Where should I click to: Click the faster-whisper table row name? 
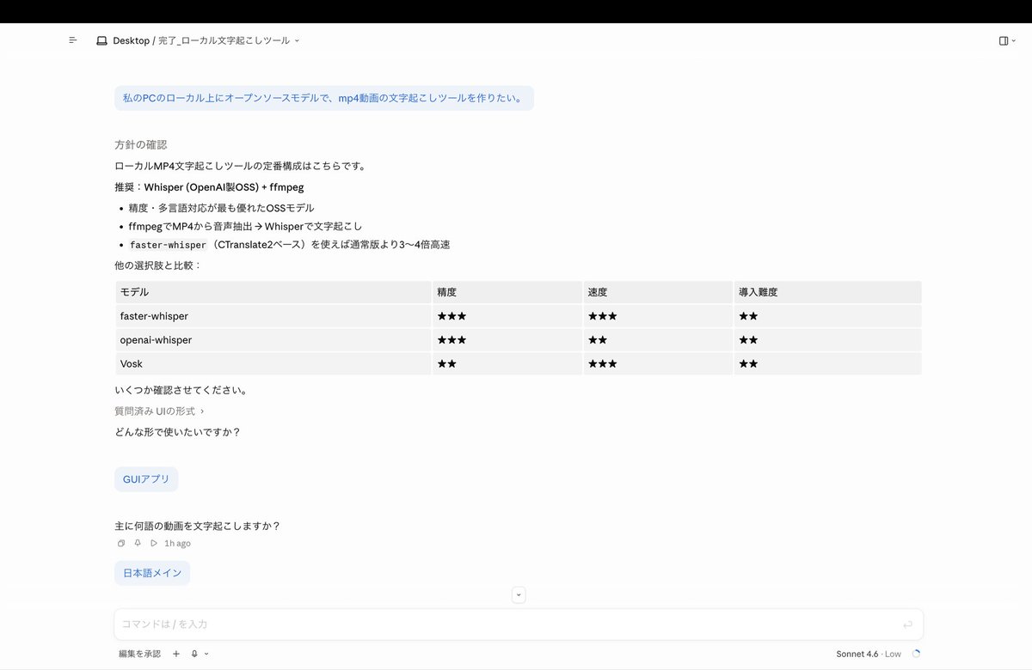pos(154,316)
